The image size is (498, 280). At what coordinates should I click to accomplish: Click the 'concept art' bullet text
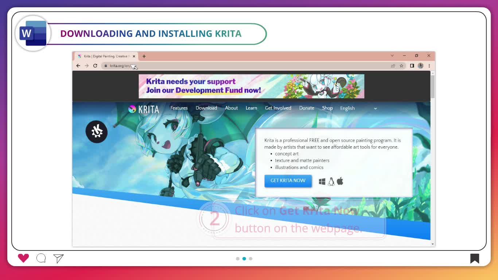tap(287, 153)
